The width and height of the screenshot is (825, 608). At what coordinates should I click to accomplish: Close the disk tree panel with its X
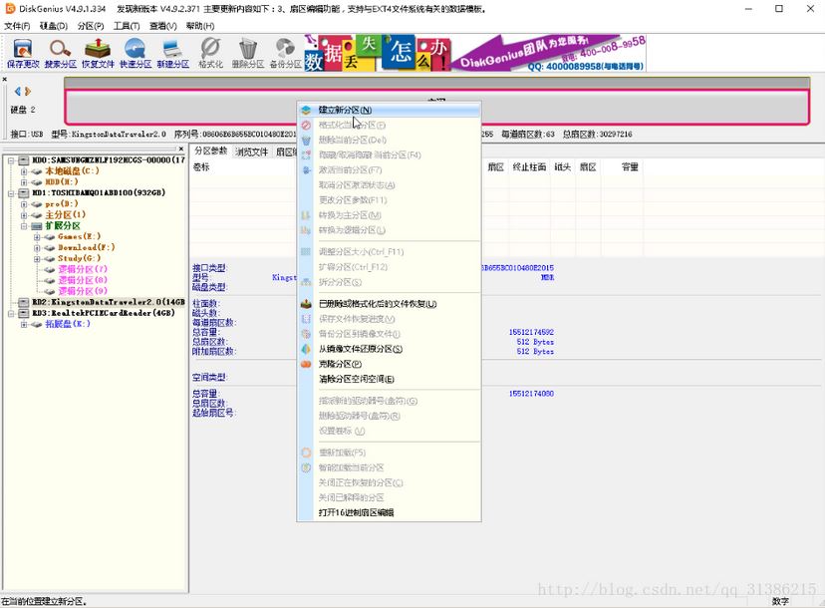point(181,149)
